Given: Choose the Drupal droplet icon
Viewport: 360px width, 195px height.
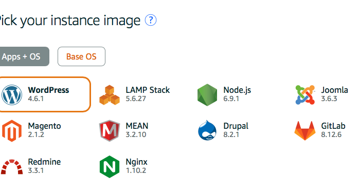Looking at the screenshot, I should [x=207, y=130].
